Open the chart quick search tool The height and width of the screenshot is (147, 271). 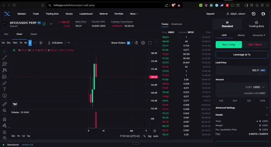pyautogui.click(x=136, y=43)
